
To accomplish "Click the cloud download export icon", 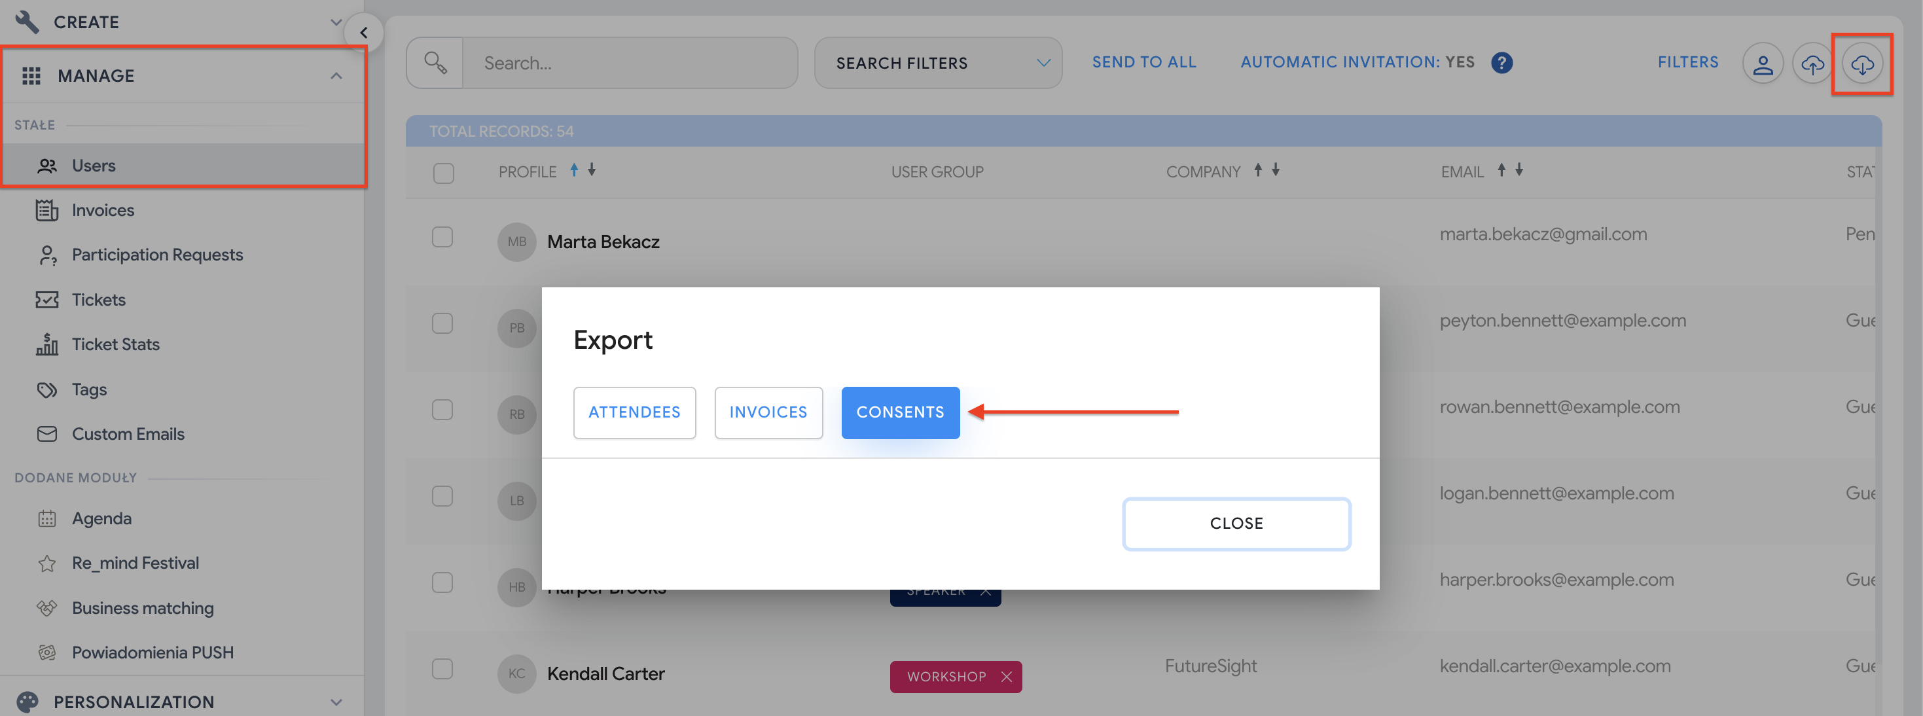I will click(1861, 64).
